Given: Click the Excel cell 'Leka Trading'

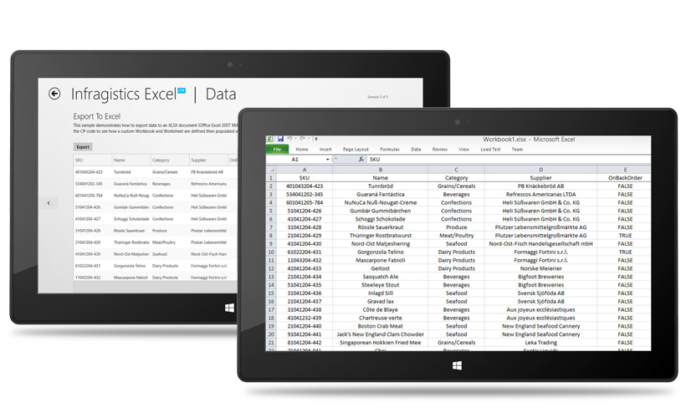Looking at the screenshot, I should tap(540, 343).
